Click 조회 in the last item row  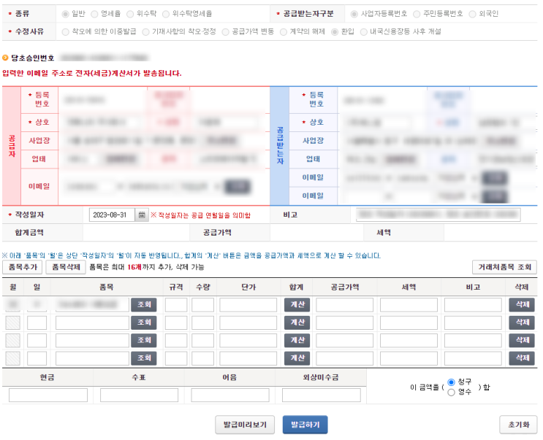tap(144, 358)
